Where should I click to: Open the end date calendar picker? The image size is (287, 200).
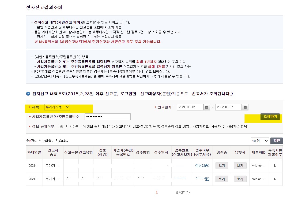(x=245, y=107)
